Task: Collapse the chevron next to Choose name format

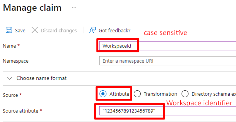Action: (10, 78)
